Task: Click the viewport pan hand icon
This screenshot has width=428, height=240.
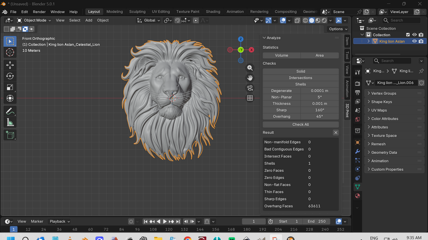Action: (250, 78)
